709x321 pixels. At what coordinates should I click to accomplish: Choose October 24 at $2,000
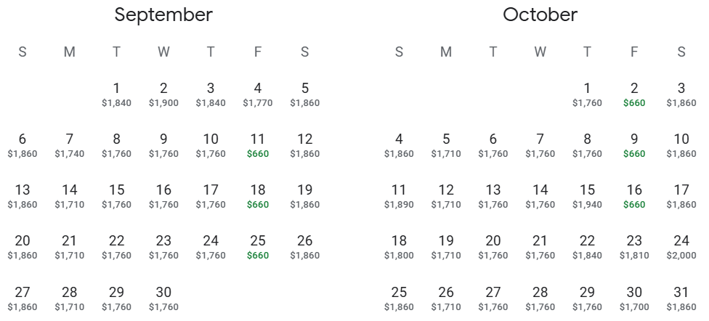coord(681,246)
